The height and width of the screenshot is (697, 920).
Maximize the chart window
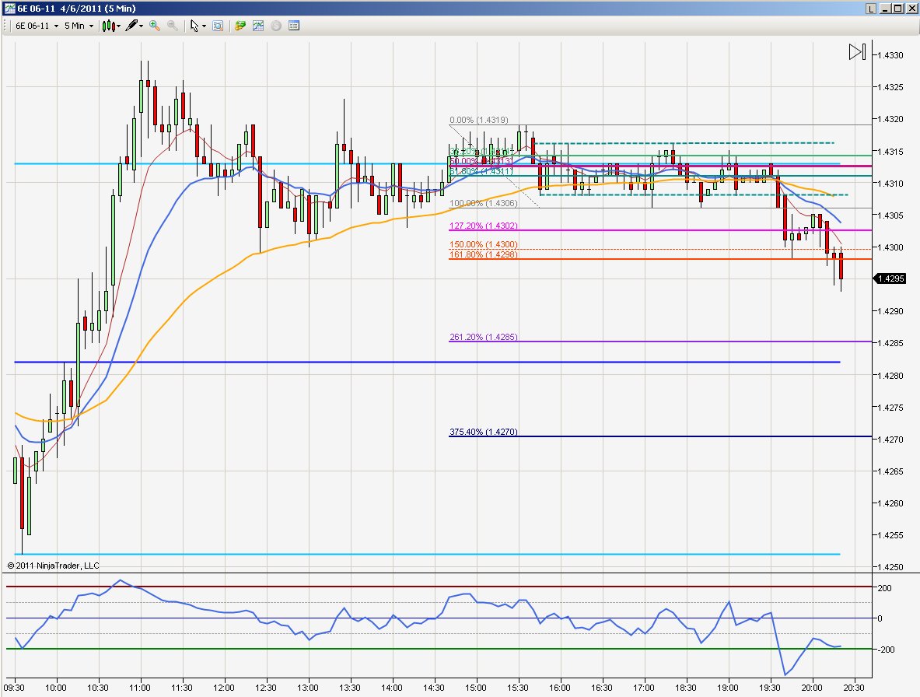(x=898, y=9)
